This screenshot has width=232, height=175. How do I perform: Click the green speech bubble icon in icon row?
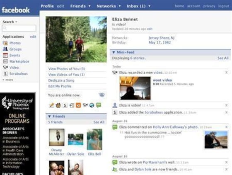point(99,105)
